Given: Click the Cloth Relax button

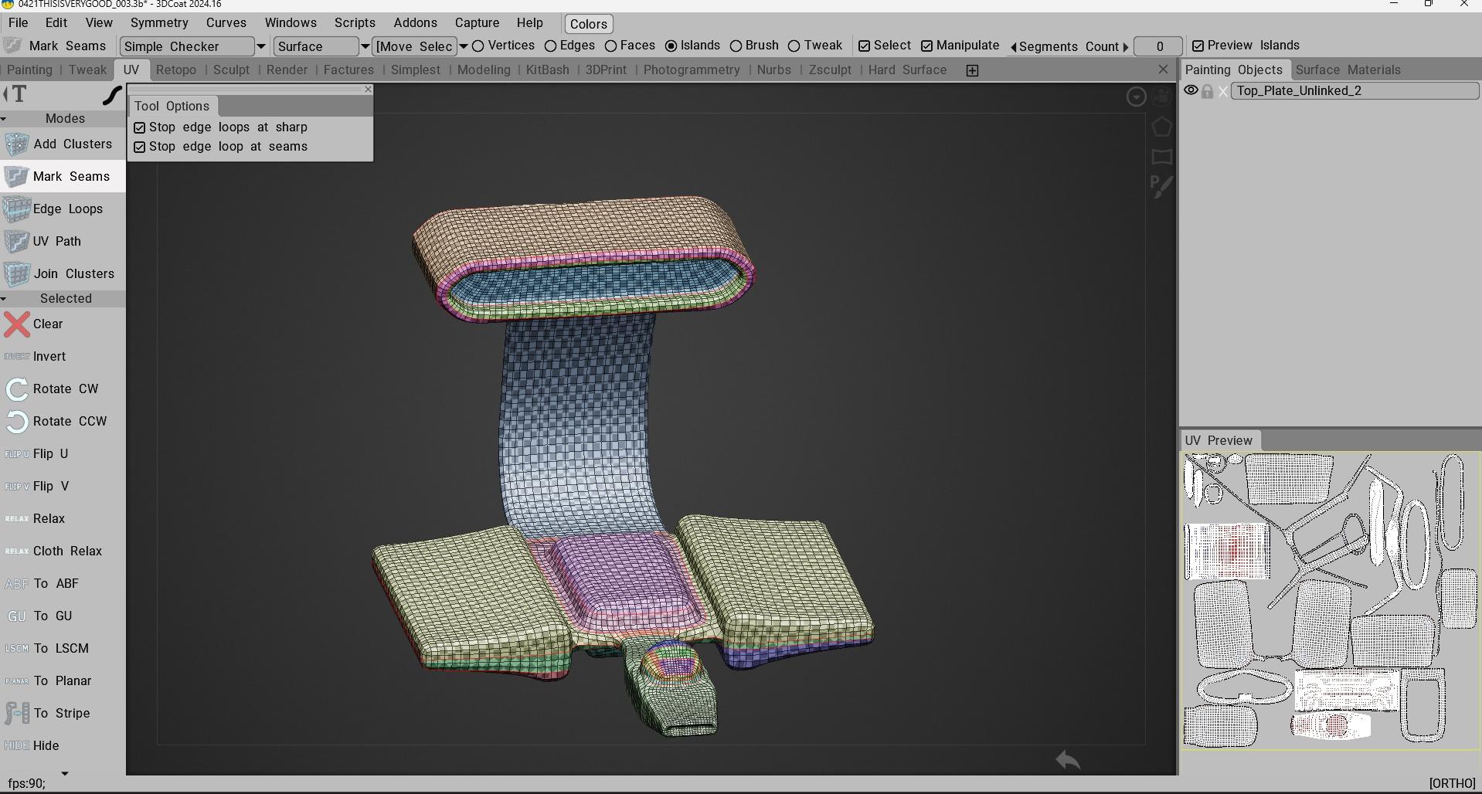Looking at the screenshot, I should coord(67,551).
